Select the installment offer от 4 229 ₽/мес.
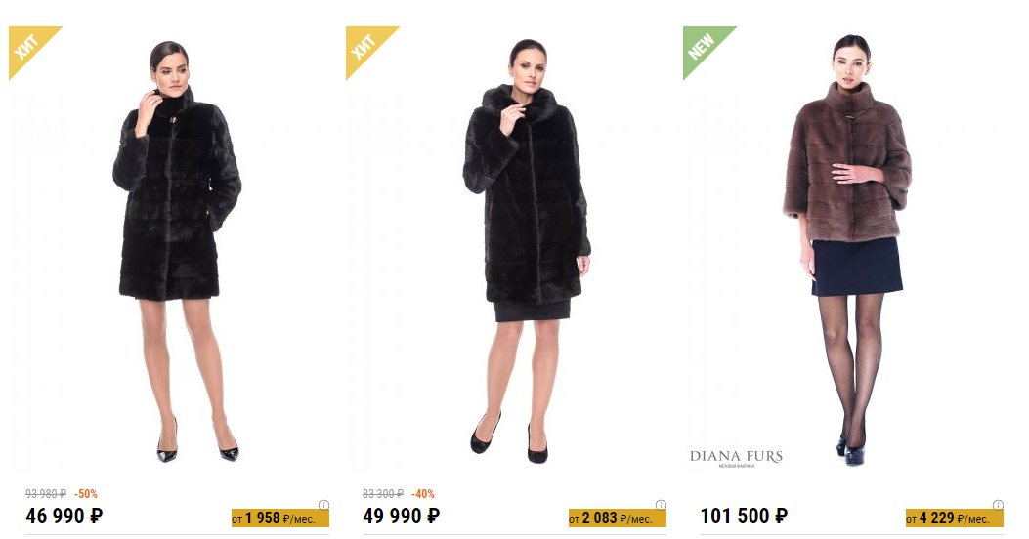The image size is (1029, 539). (955, 518)
